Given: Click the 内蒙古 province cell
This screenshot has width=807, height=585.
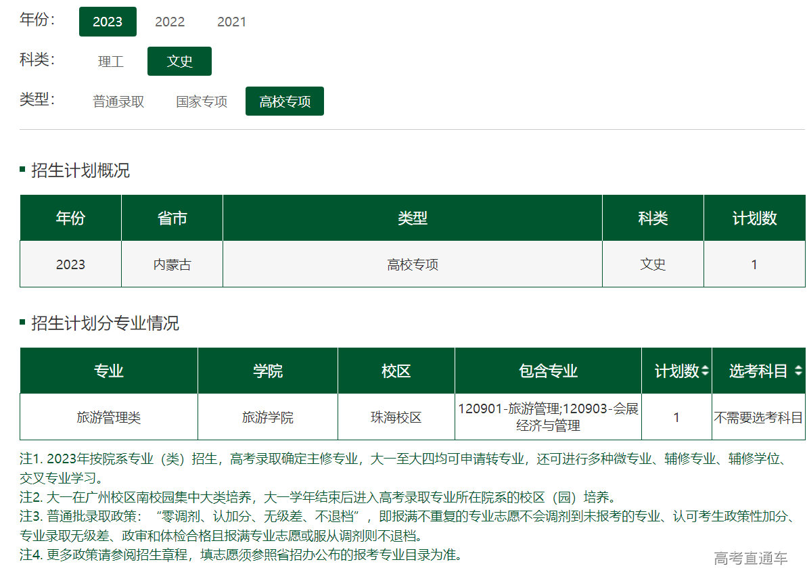Looking at the screenshot, I should [172, 264].
